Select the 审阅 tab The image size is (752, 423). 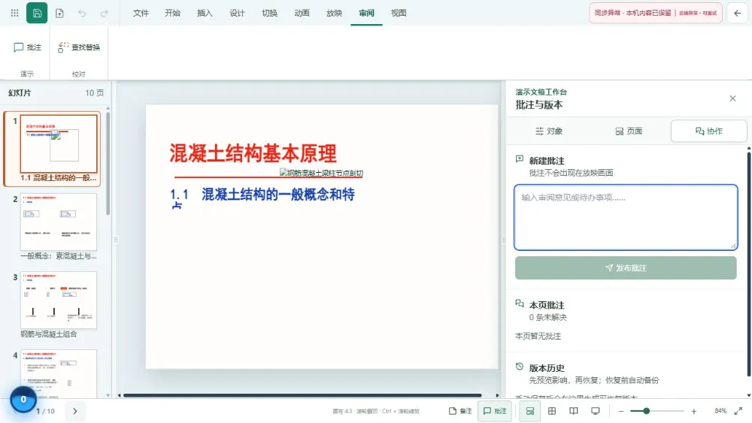tap(366, 13)
